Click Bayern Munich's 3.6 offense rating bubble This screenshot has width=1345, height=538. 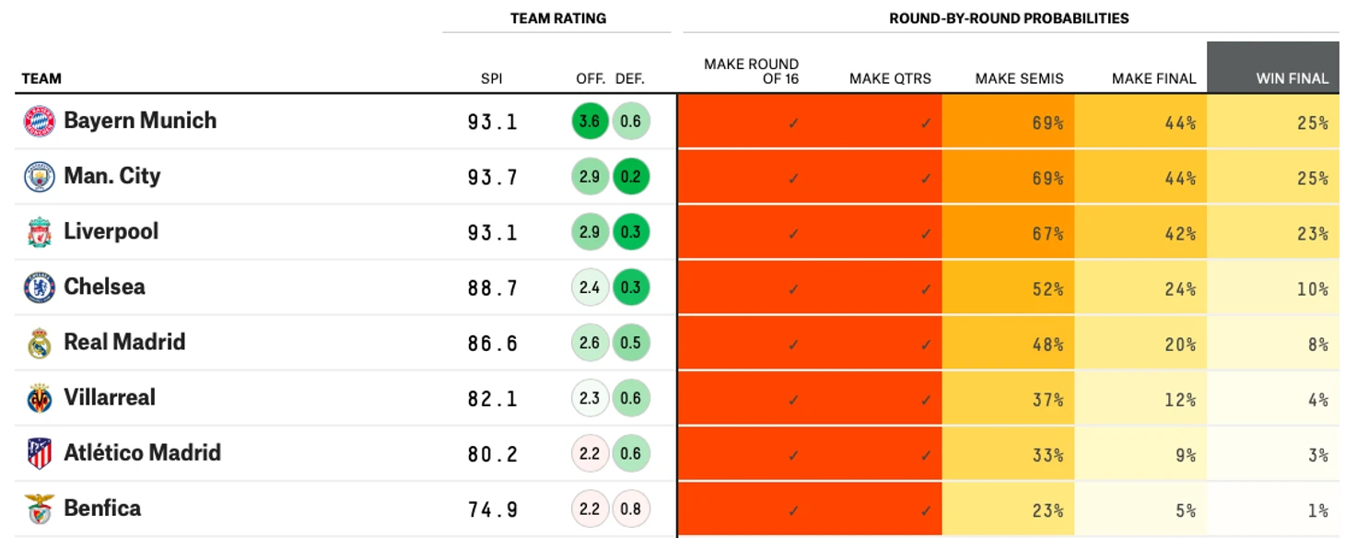(590, 122)
